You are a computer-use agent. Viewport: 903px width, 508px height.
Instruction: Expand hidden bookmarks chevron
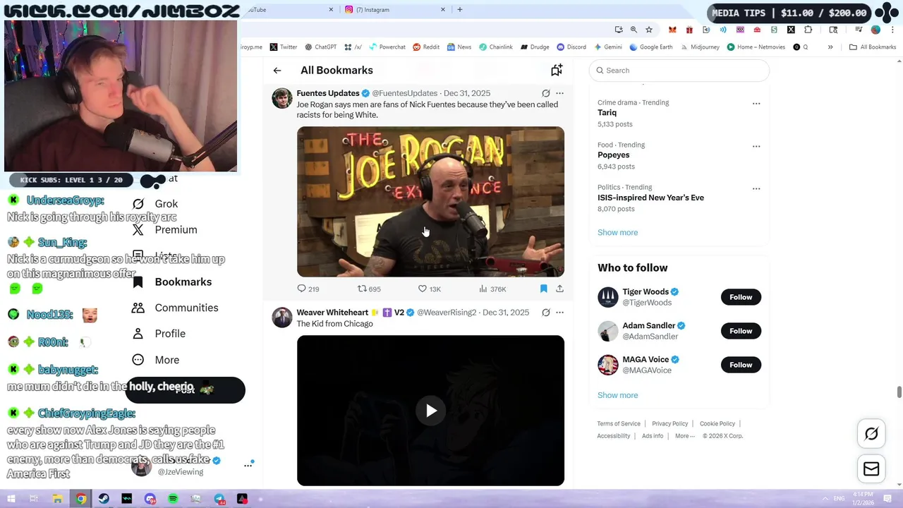pos(830,47)
